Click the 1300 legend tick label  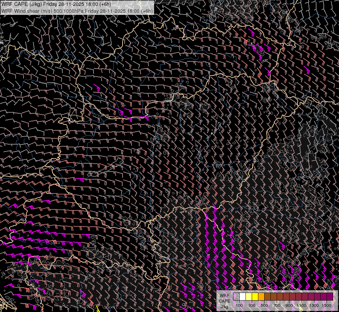click(x=314, y=305)
